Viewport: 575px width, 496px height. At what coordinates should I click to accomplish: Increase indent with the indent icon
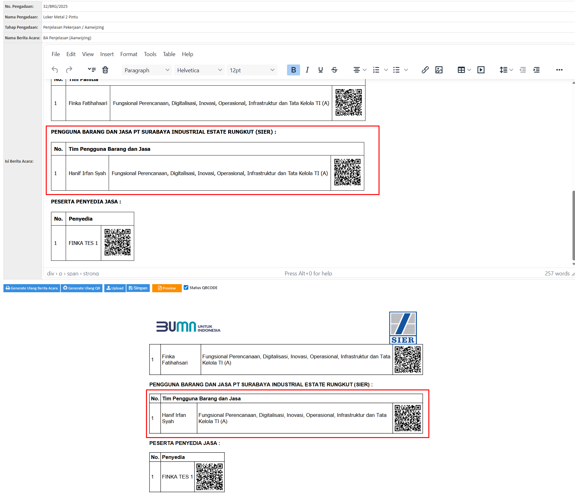536,70
